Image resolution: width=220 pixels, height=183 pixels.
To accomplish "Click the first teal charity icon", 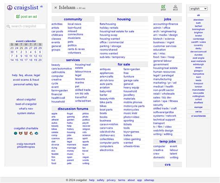I will pos(15,133).
